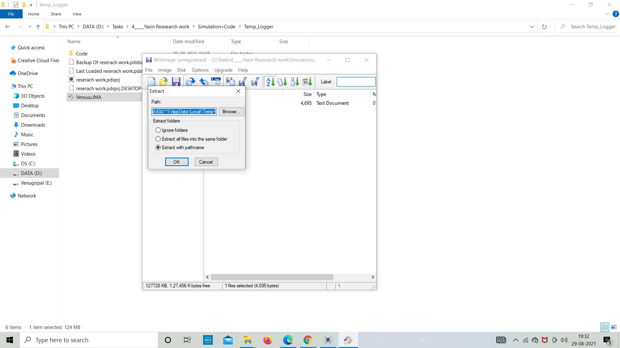This screenshot has height=348, width=620.
Task: Click the OK button to confirm extraction
Action: (x=176, y=161)
